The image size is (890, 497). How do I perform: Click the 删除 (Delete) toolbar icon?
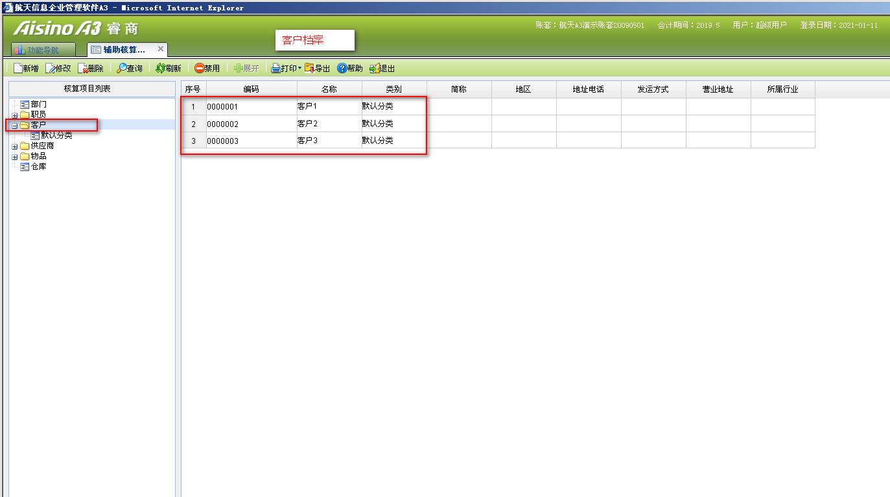[x=83, y=68]
